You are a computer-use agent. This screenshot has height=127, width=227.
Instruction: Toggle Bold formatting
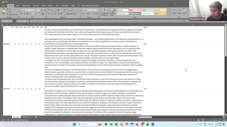click(x=22, y=14)
